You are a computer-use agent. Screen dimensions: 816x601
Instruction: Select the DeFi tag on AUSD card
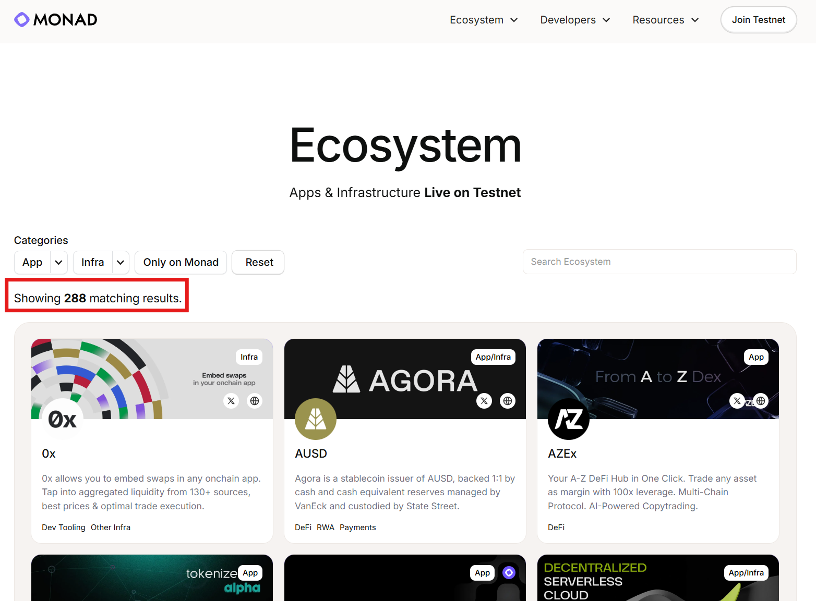pos(303,528)
